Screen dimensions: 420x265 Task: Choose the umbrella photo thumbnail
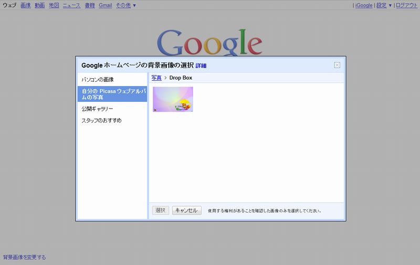(x=173, y=99)
